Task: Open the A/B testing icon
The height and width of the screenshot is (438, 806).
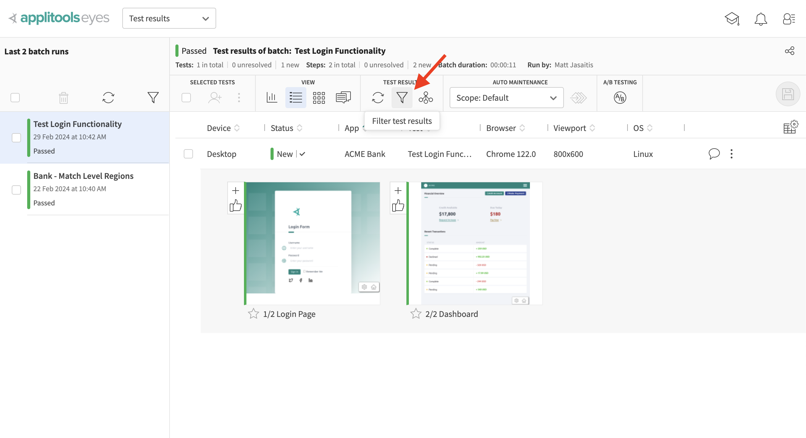Action: coord(620,98)
